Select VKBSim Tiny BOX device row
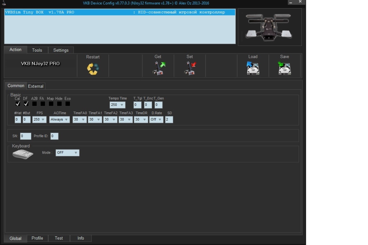Screen dimensions: 368x245 (120, 12)
